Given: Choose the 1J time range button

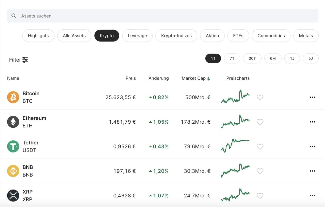Looking at the screenshot, I should 292,59.
